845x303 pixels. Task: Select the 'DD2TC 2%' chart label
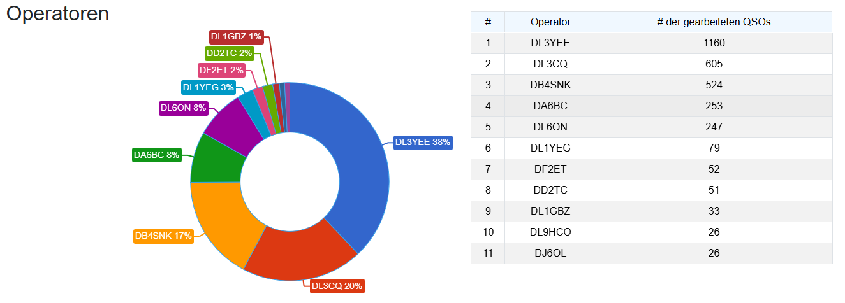point(229,53)
